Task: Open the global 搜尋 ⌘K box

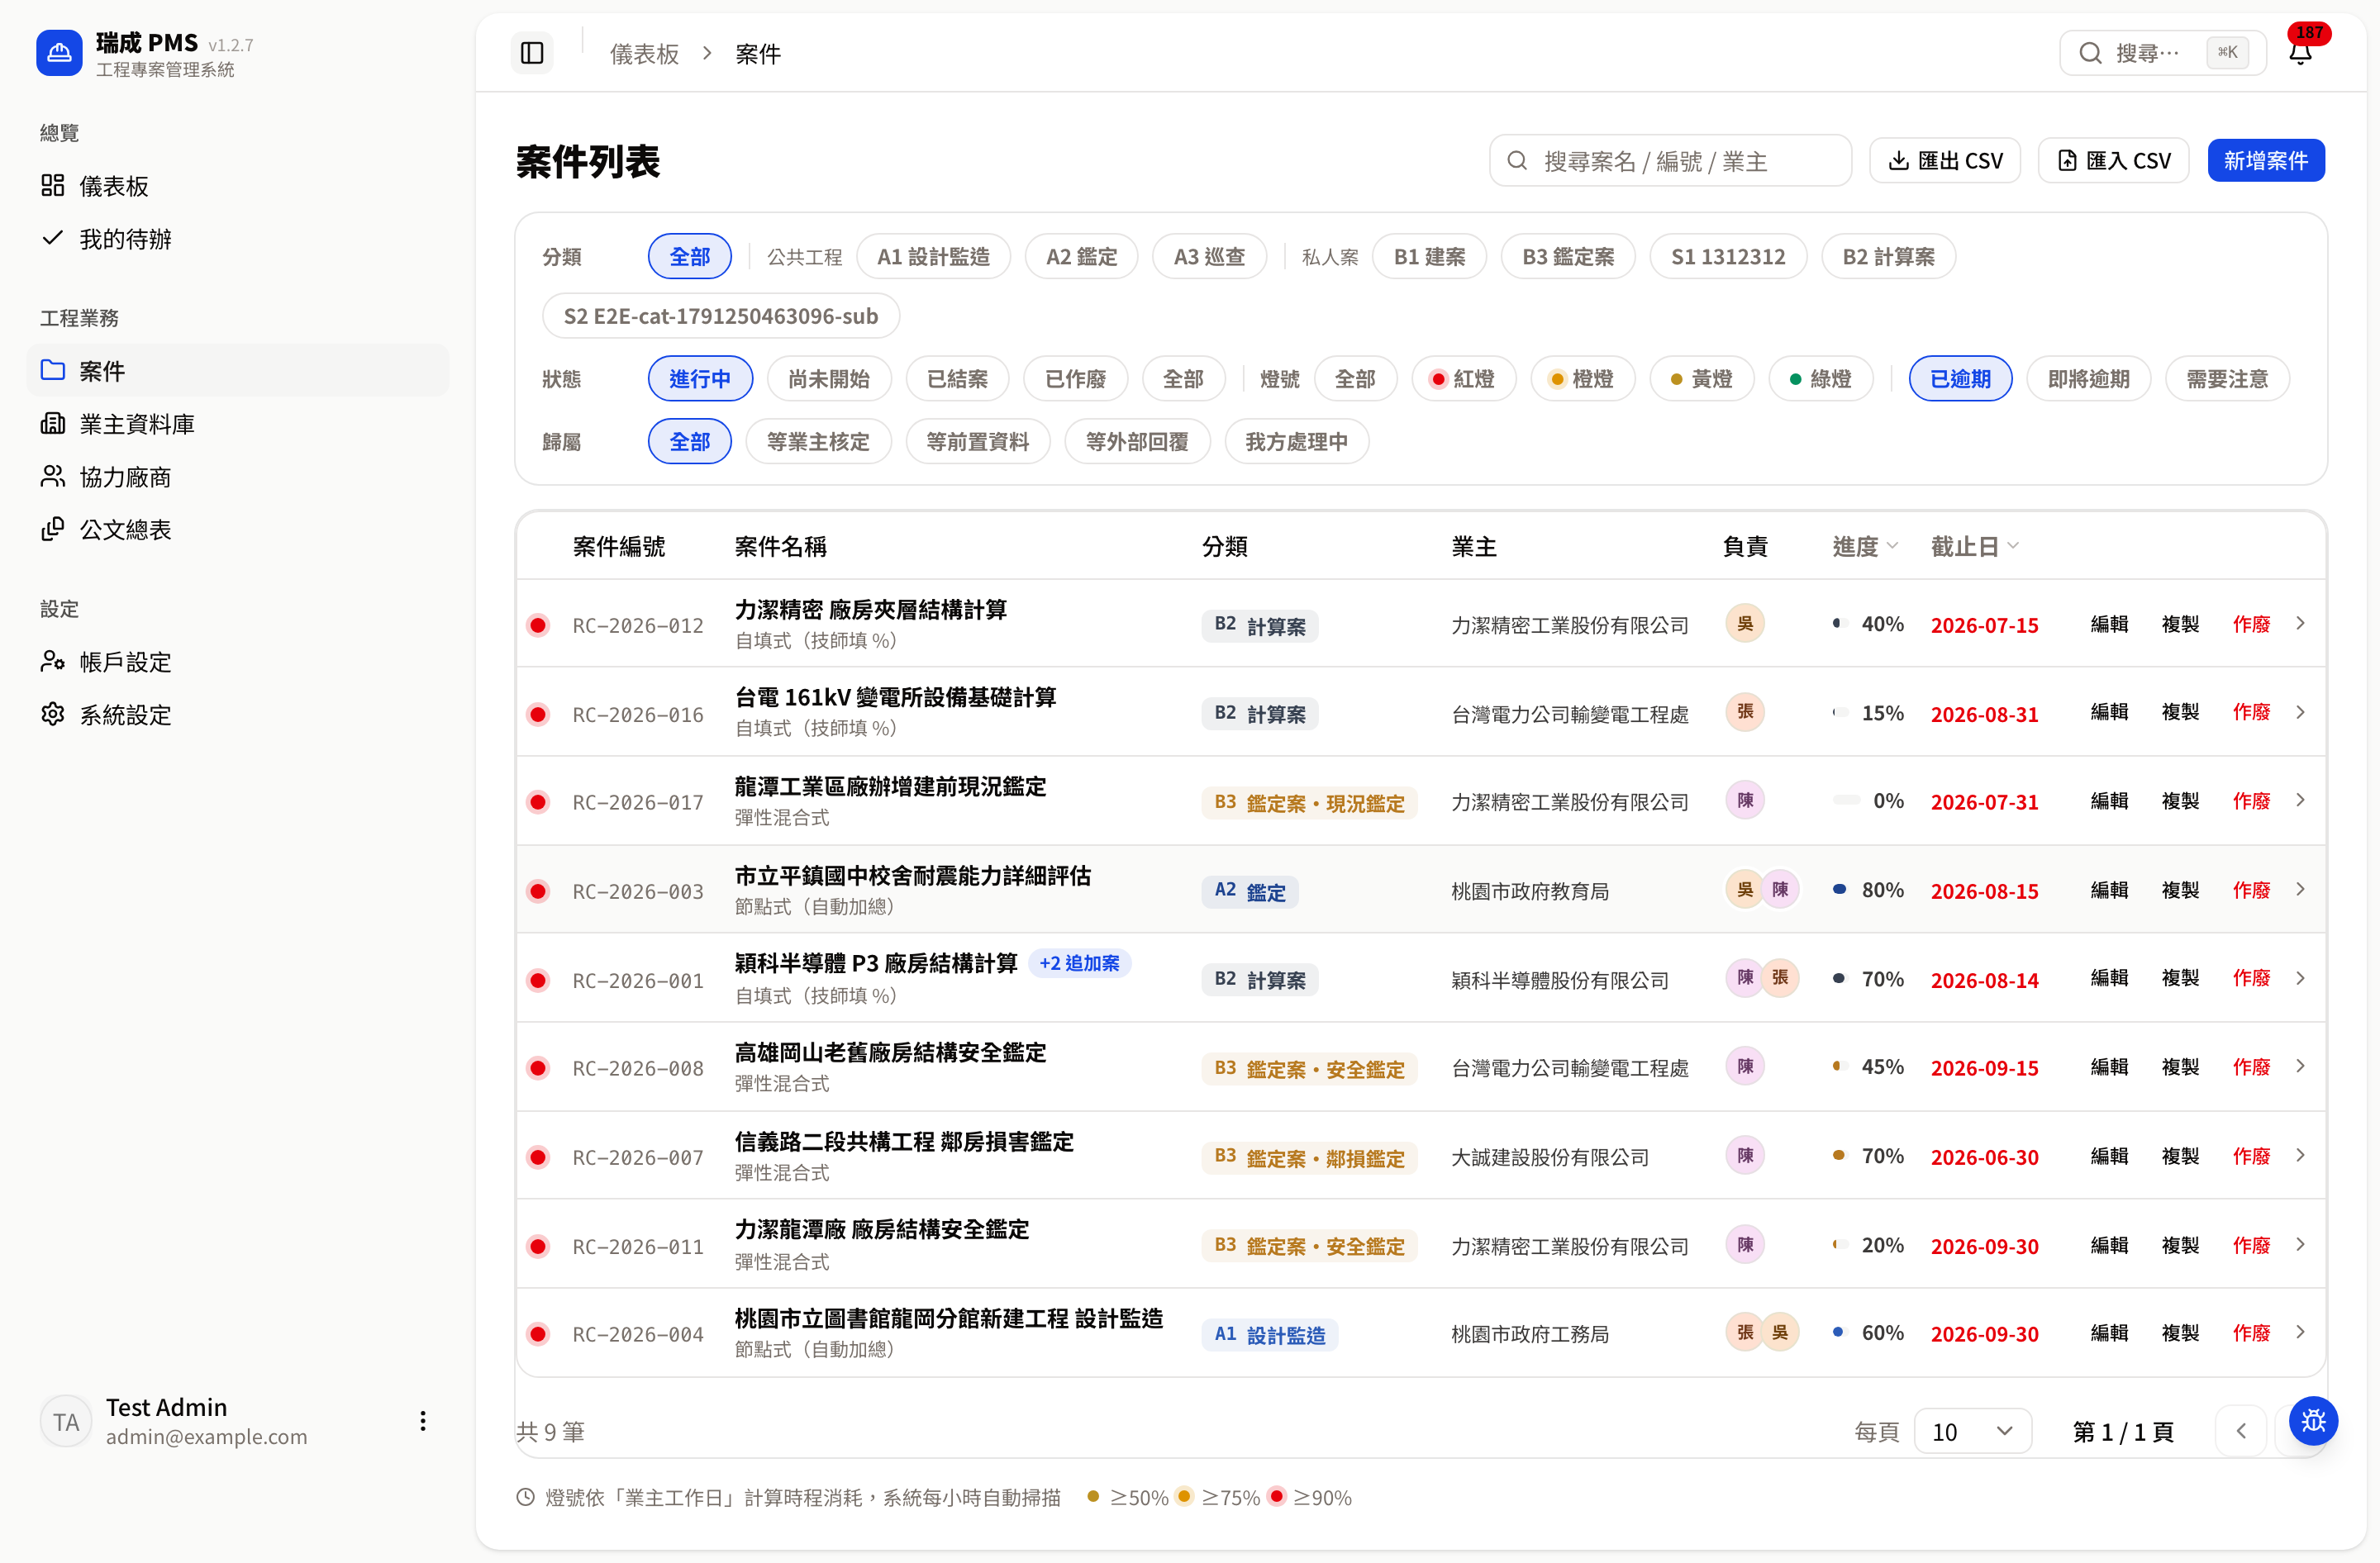Action: [2162, 53]
